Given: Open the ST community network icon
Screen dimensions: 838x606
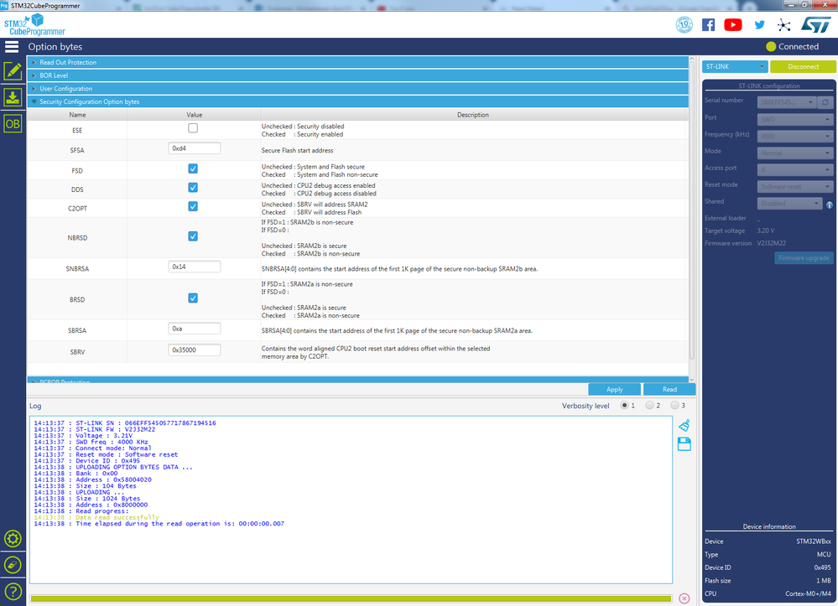Looking at the screenshot, I should pyautogui.click(x=783, y=25).
